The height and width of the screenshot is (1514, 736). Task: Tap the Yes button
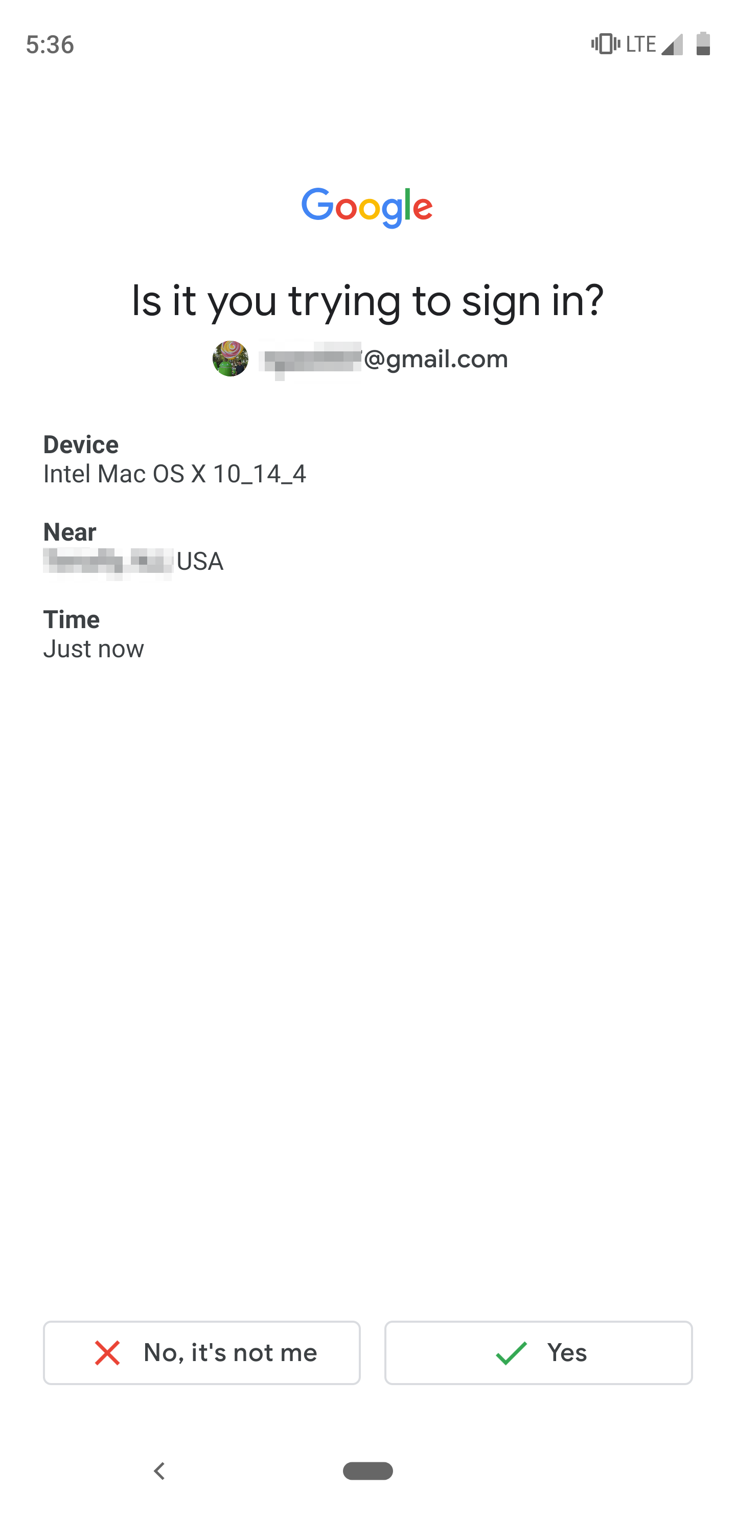pyautogui.click(x=538, y=1352)
